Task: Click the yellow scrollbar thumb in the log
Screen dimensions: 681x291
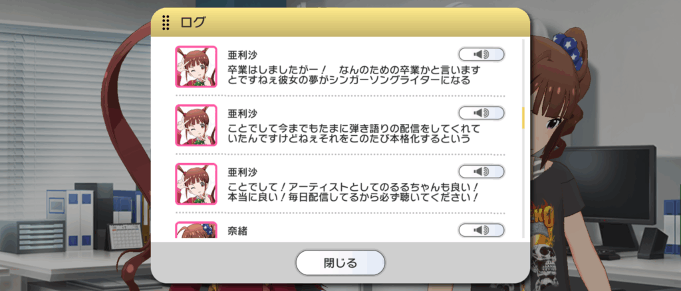Action: [x=523, y=118]
